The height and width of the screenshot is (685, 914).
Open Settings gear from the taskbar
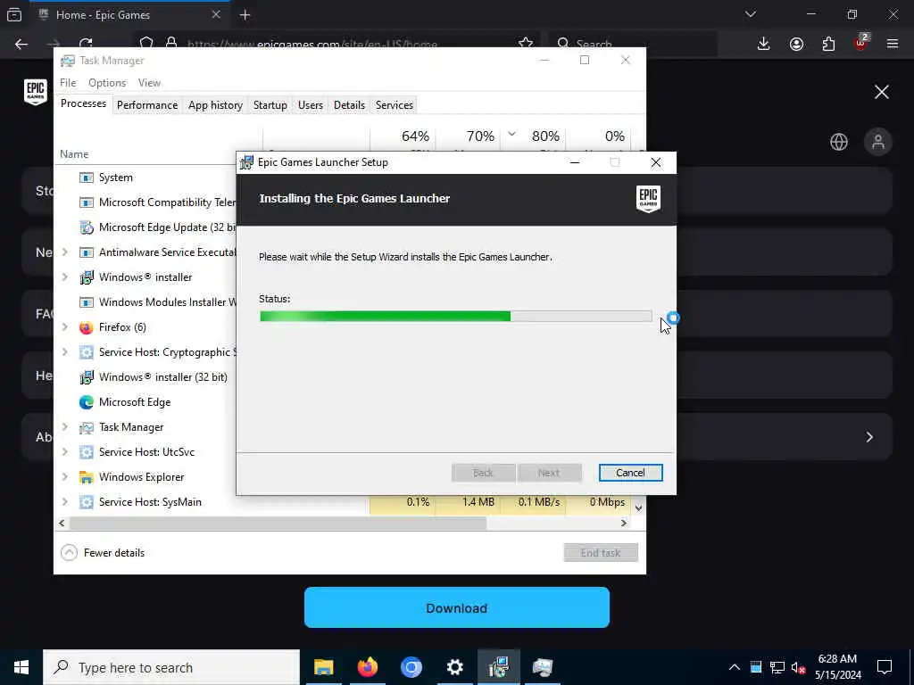454,667
